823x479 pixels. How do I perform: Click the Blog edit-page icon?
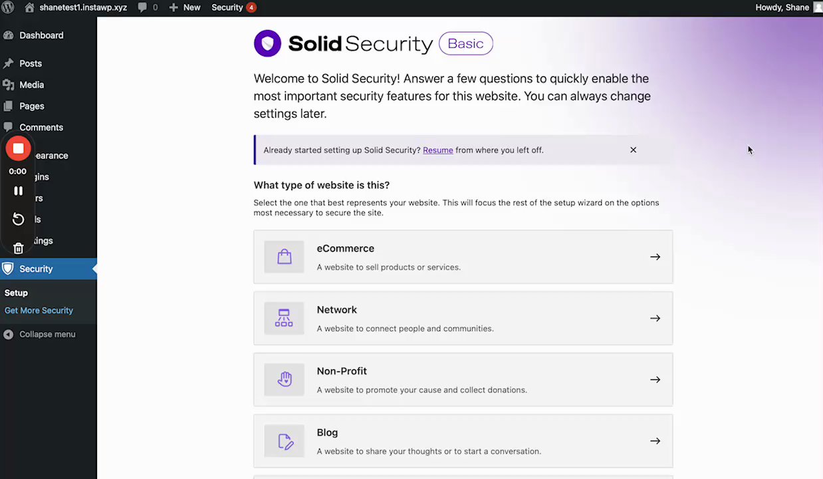pos(284,441)
